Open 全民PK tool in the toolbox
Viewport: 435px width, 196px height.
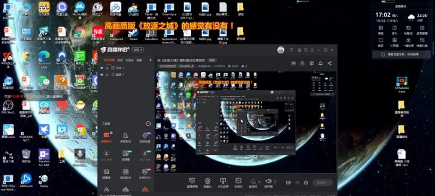coord(145,174)
